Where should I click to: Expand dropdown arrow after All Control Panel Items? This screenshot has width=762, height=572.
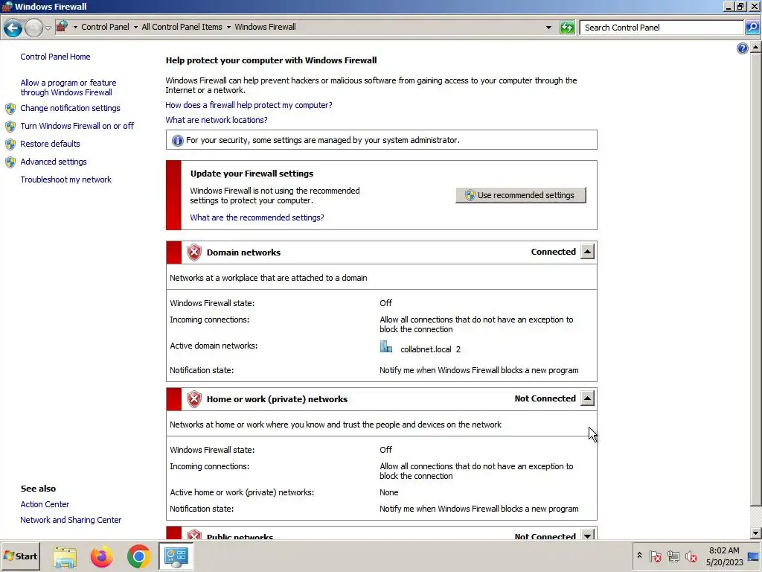click(x=228, y=28)
